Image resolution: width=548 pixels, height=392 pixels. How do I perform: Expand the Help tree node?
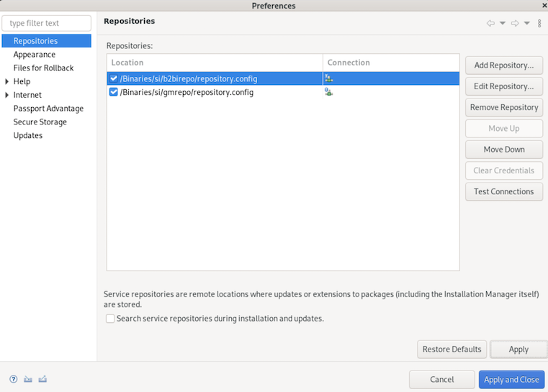(x=7, y=81)
